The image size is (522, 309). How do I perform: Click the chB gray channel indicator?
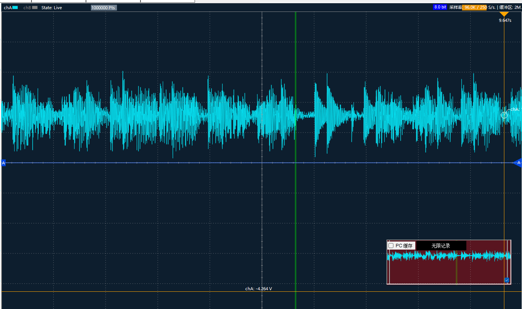35,8
